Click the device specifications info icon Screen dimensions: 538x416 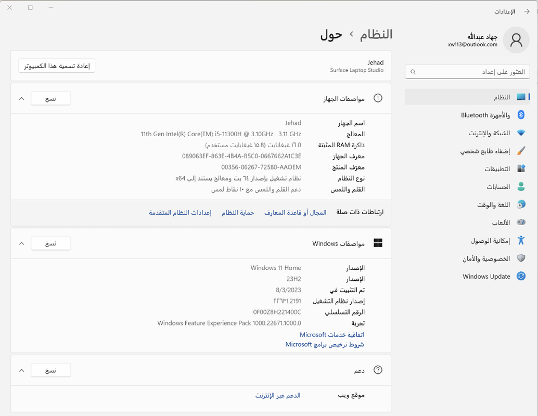click(x=378, y=98)
